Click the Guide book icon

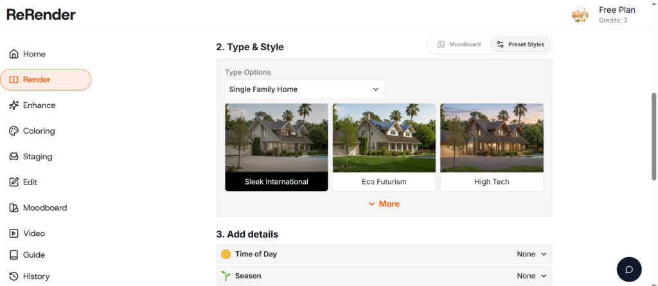coord(14,255)
